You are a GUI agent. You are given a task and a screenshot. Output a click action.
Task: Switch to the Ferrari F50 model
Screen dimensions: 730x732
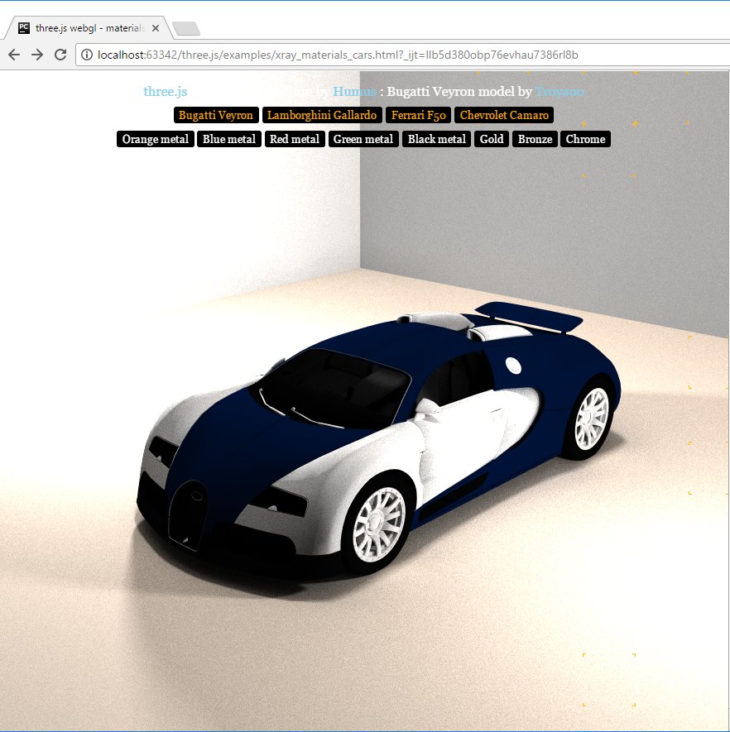(x=418, y=115)
